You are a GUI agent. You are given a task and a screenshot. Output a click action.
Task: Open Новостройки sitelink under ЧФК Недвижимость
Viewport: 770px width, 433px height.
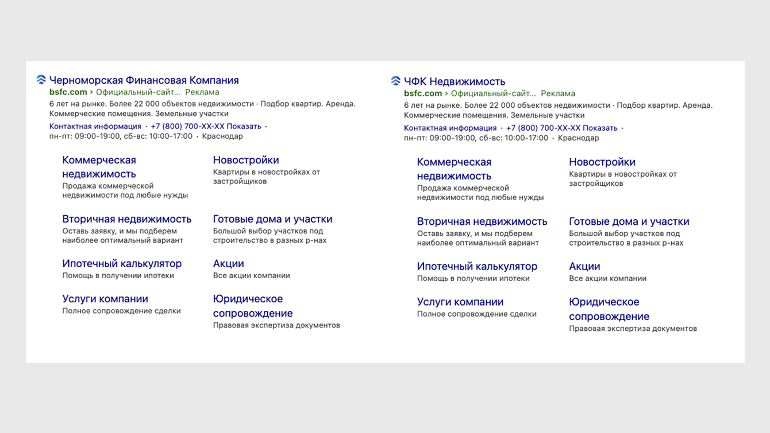pyautogui.click(x=602, y=162)
